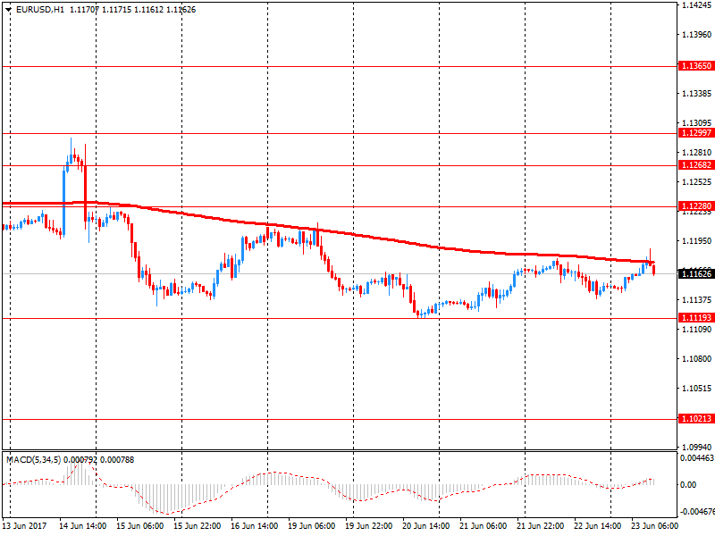
Task: Select the 1.12682 red price level label
Action: tap(696, 165)
